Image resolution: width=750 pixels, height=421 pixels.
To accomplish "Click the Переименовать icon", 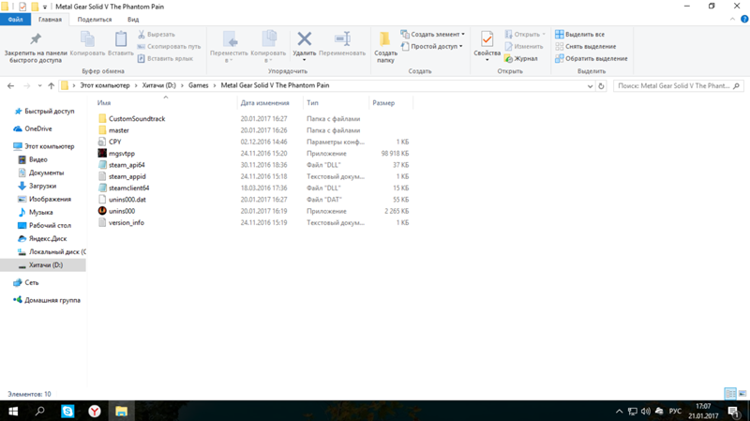I will (342, 39).
